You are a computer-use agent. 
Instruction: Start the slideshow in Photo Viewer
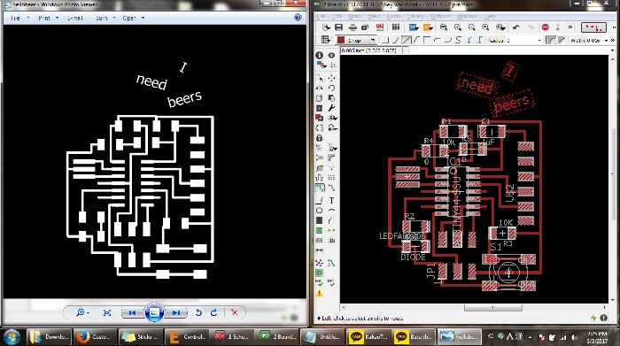point(154,312)
